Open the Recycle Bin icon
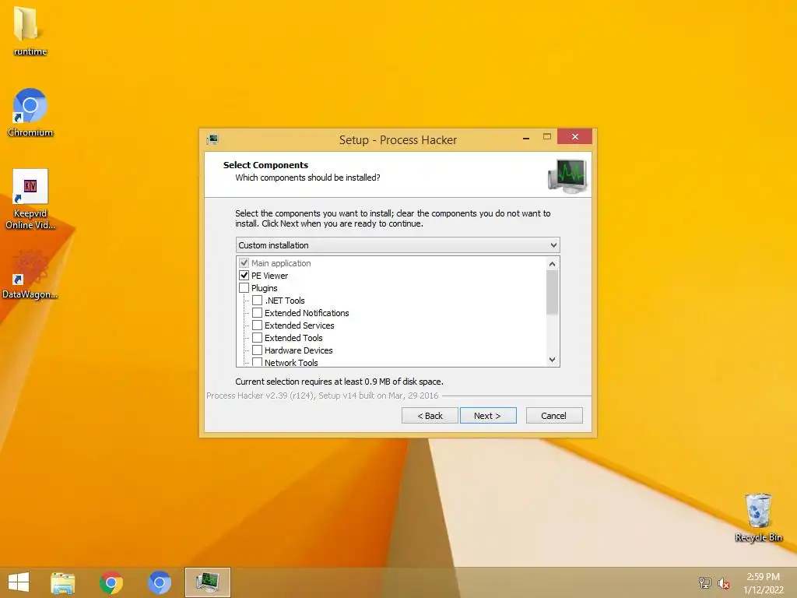Screen dimensions: 797x598 pyautogui.click(x=758, y=517)
